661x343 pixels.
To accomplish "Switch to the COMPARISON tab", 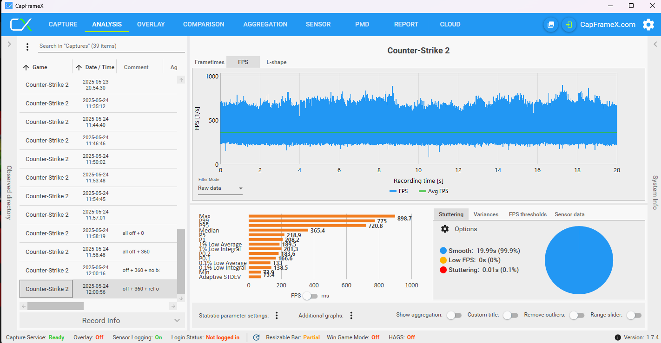I will pos(204,25).
